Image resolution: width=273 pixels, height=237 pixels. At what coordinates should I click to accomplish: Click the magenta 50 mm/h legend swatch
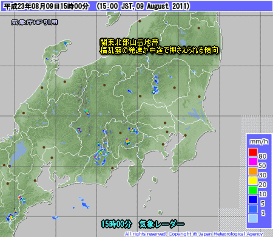(x=253, y=162)
